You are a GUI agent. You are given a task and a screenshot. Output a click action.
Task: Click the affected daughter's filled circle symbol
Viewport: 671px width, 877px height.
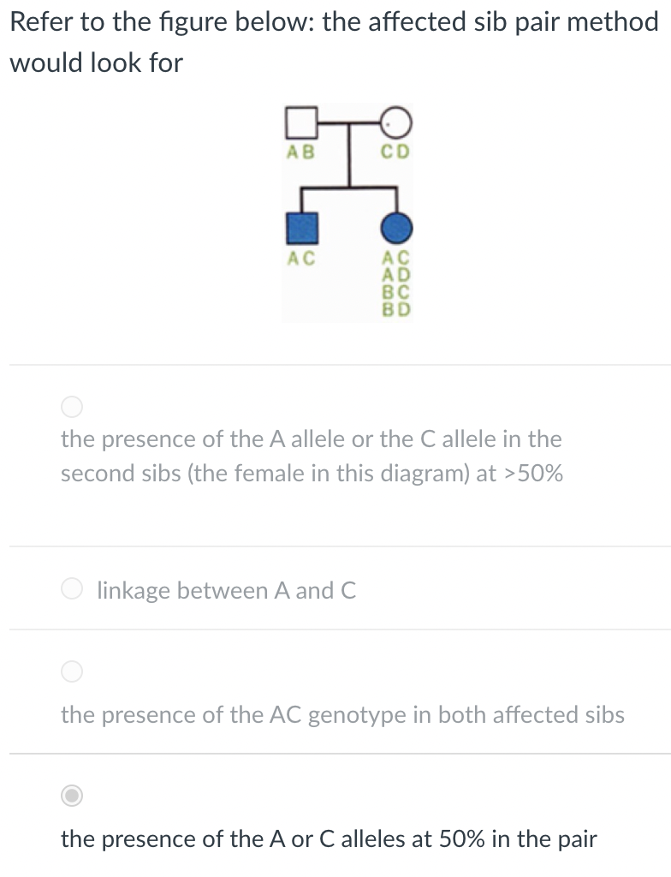point(396,227)
